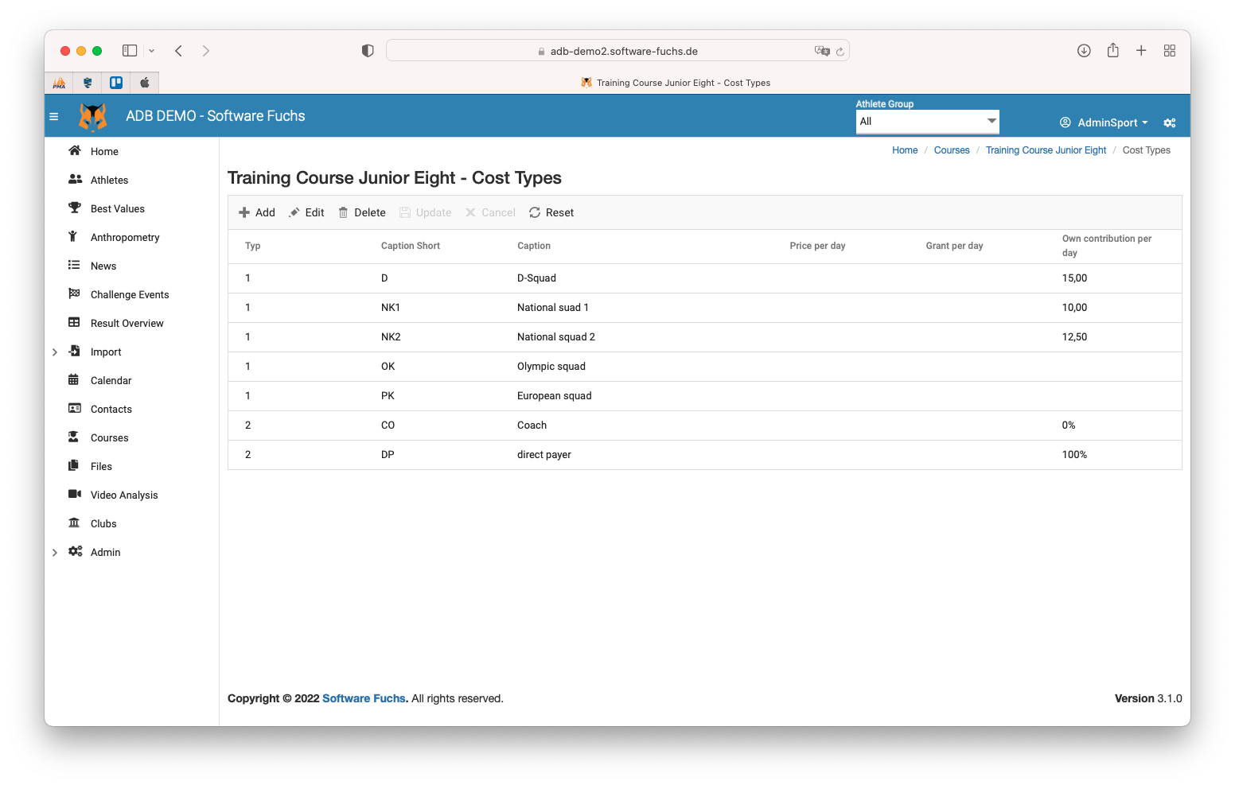Select the Olympic squad row
1235x785 pixels.
[704, 367]
